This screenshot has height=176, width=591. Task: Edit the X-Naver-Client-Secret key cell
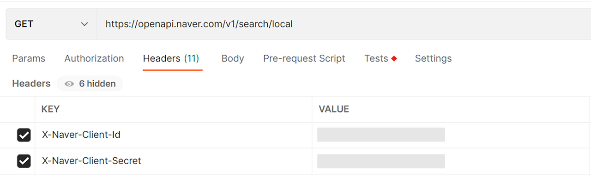173,161
